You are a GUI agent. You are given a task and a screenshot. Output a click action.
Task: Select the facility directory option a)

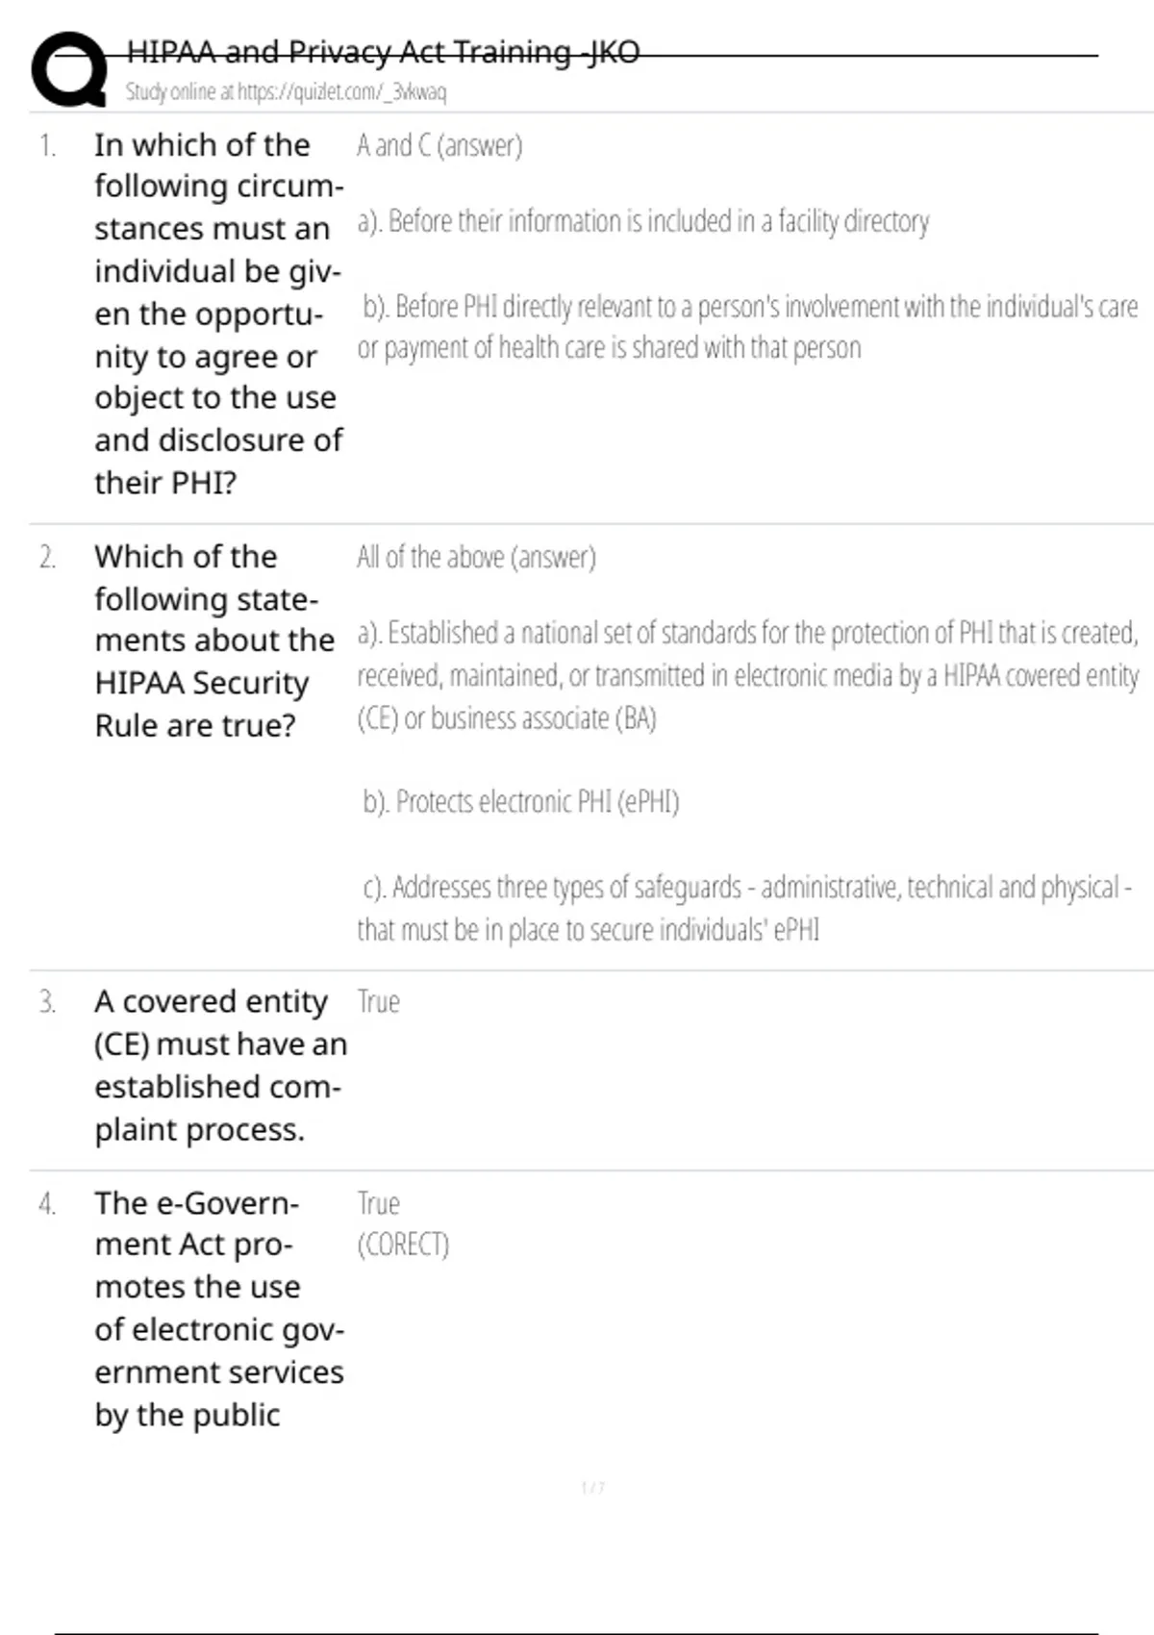pos(643,222)
